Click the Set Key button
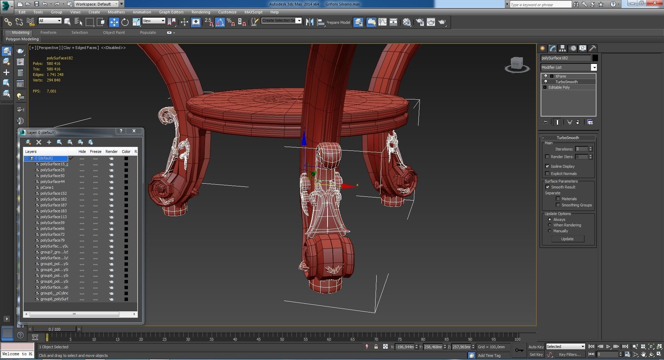Screen dimensions: 664x360 [x=536, y=354]
